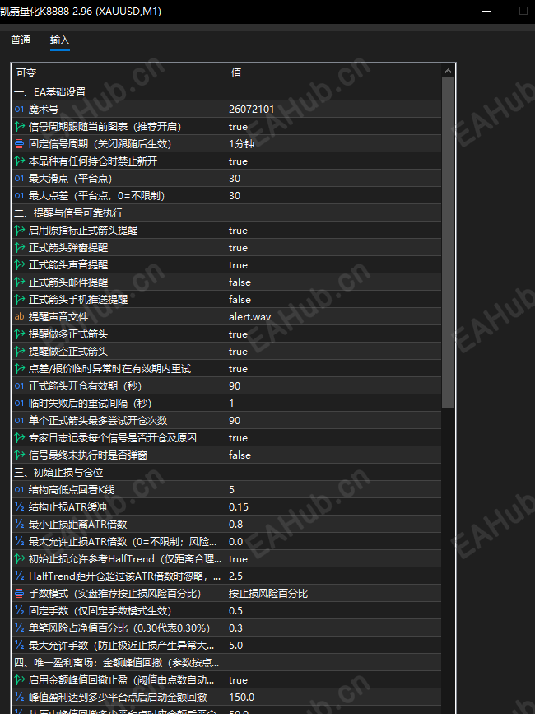The height and width of the screenshot is (714, 535).
Task: Click the enum icon beside 手数模式
Action: point(19,594)
